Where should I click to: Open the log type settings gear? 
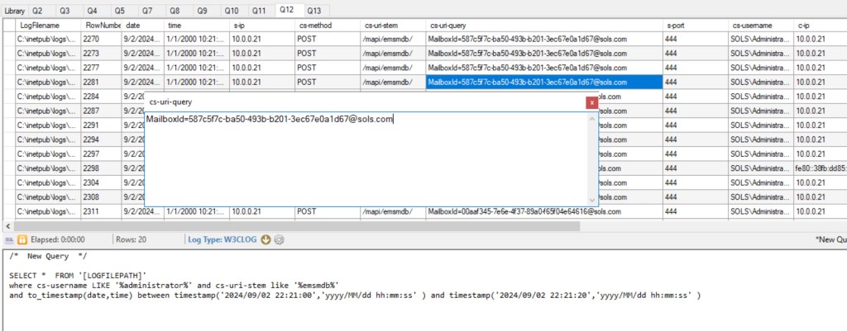tap(280, 239)
